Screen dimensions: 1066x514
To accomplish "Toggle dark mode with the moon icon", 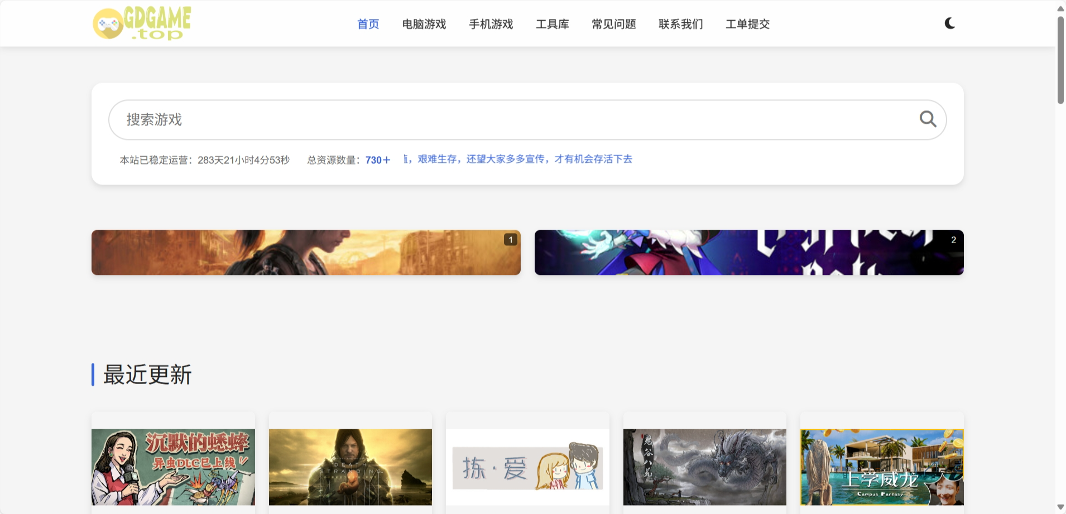I will tap(949, 23).
